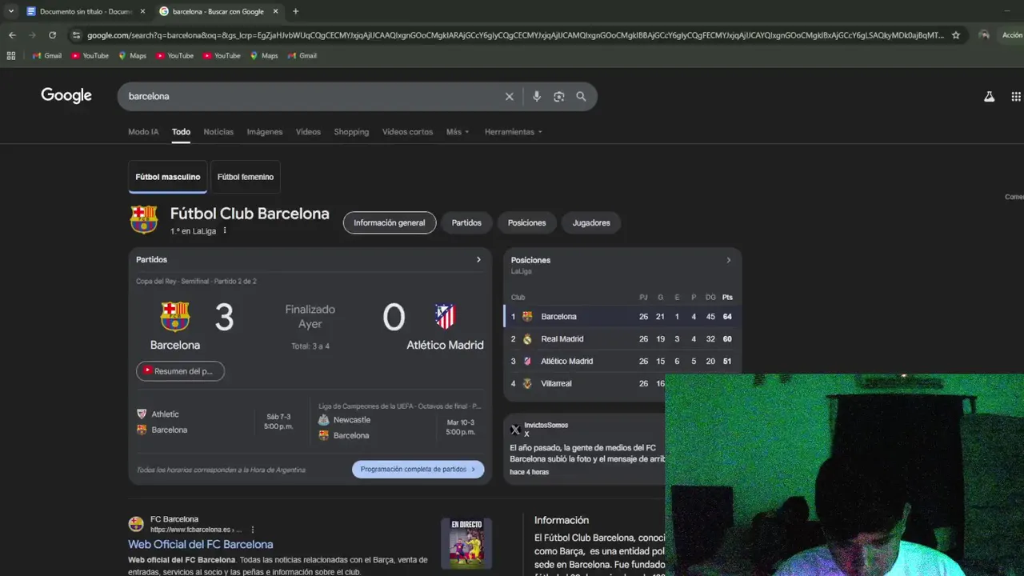Viewport: 1024px width, 576px height.
Task: Open the Herramientas dropdown
Action: pos(514,132)
